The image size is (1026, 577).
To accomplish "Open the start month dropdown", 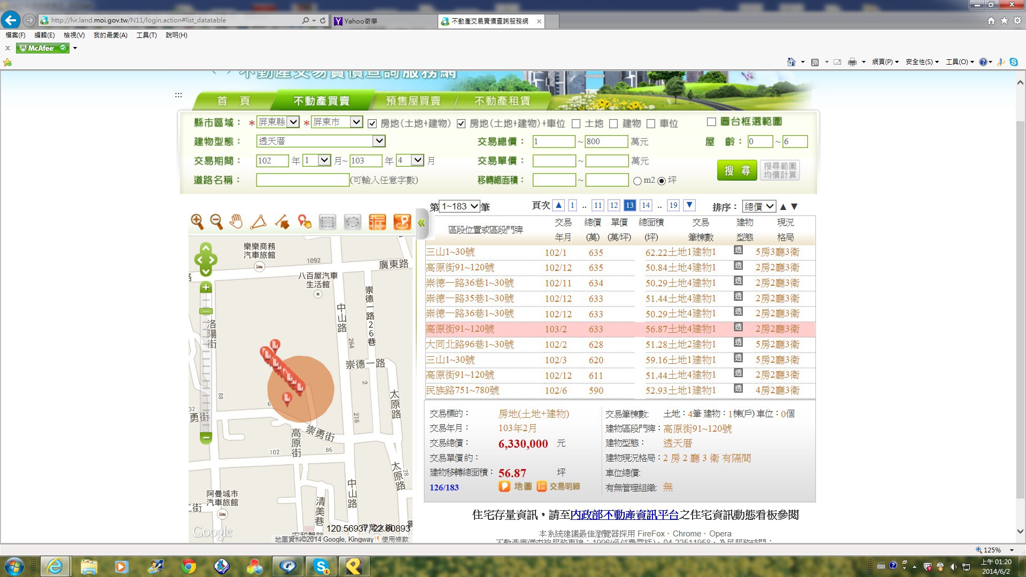I will (317, 160).
